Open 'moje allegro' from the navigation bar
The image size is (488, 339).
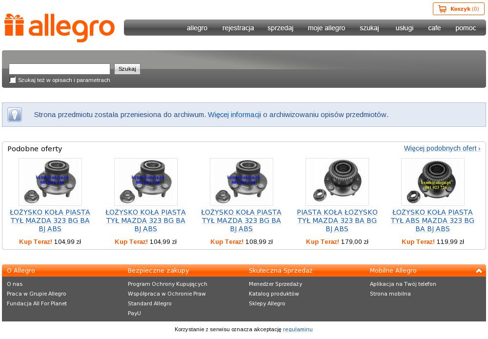[x=326, y=28]
